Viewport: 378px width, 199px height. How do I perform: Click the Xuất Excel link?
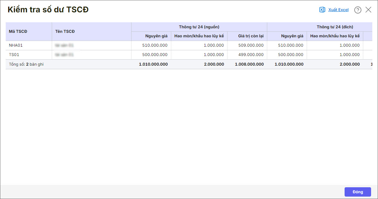tap(338, 10)
